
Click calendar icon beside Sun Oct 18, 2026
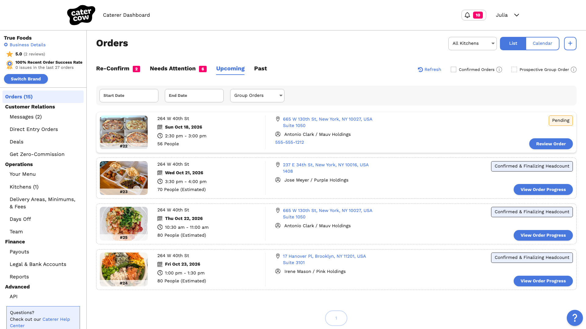click(x=160, y=127)
